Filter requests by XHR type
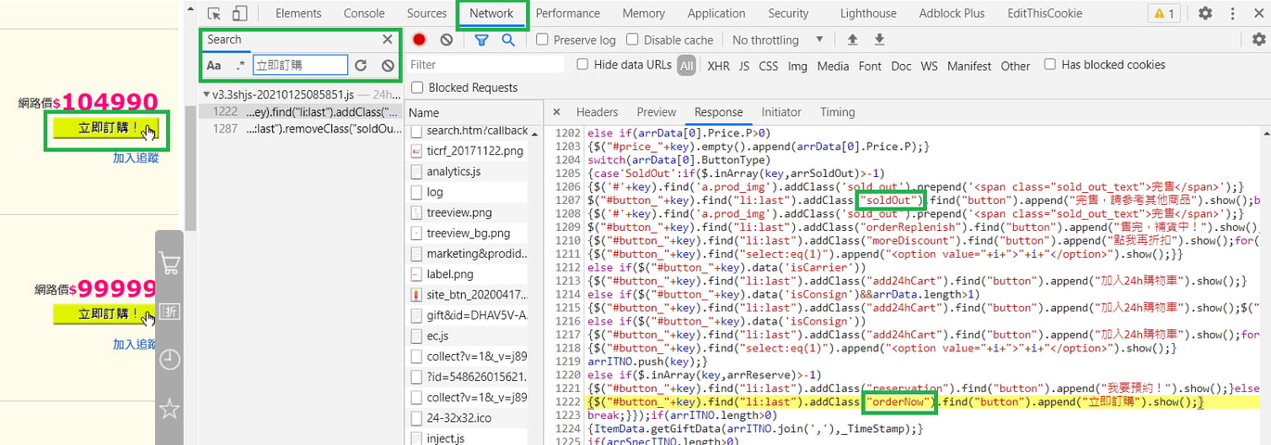This screenshot has width=1271, height=445. coord(718,66)
